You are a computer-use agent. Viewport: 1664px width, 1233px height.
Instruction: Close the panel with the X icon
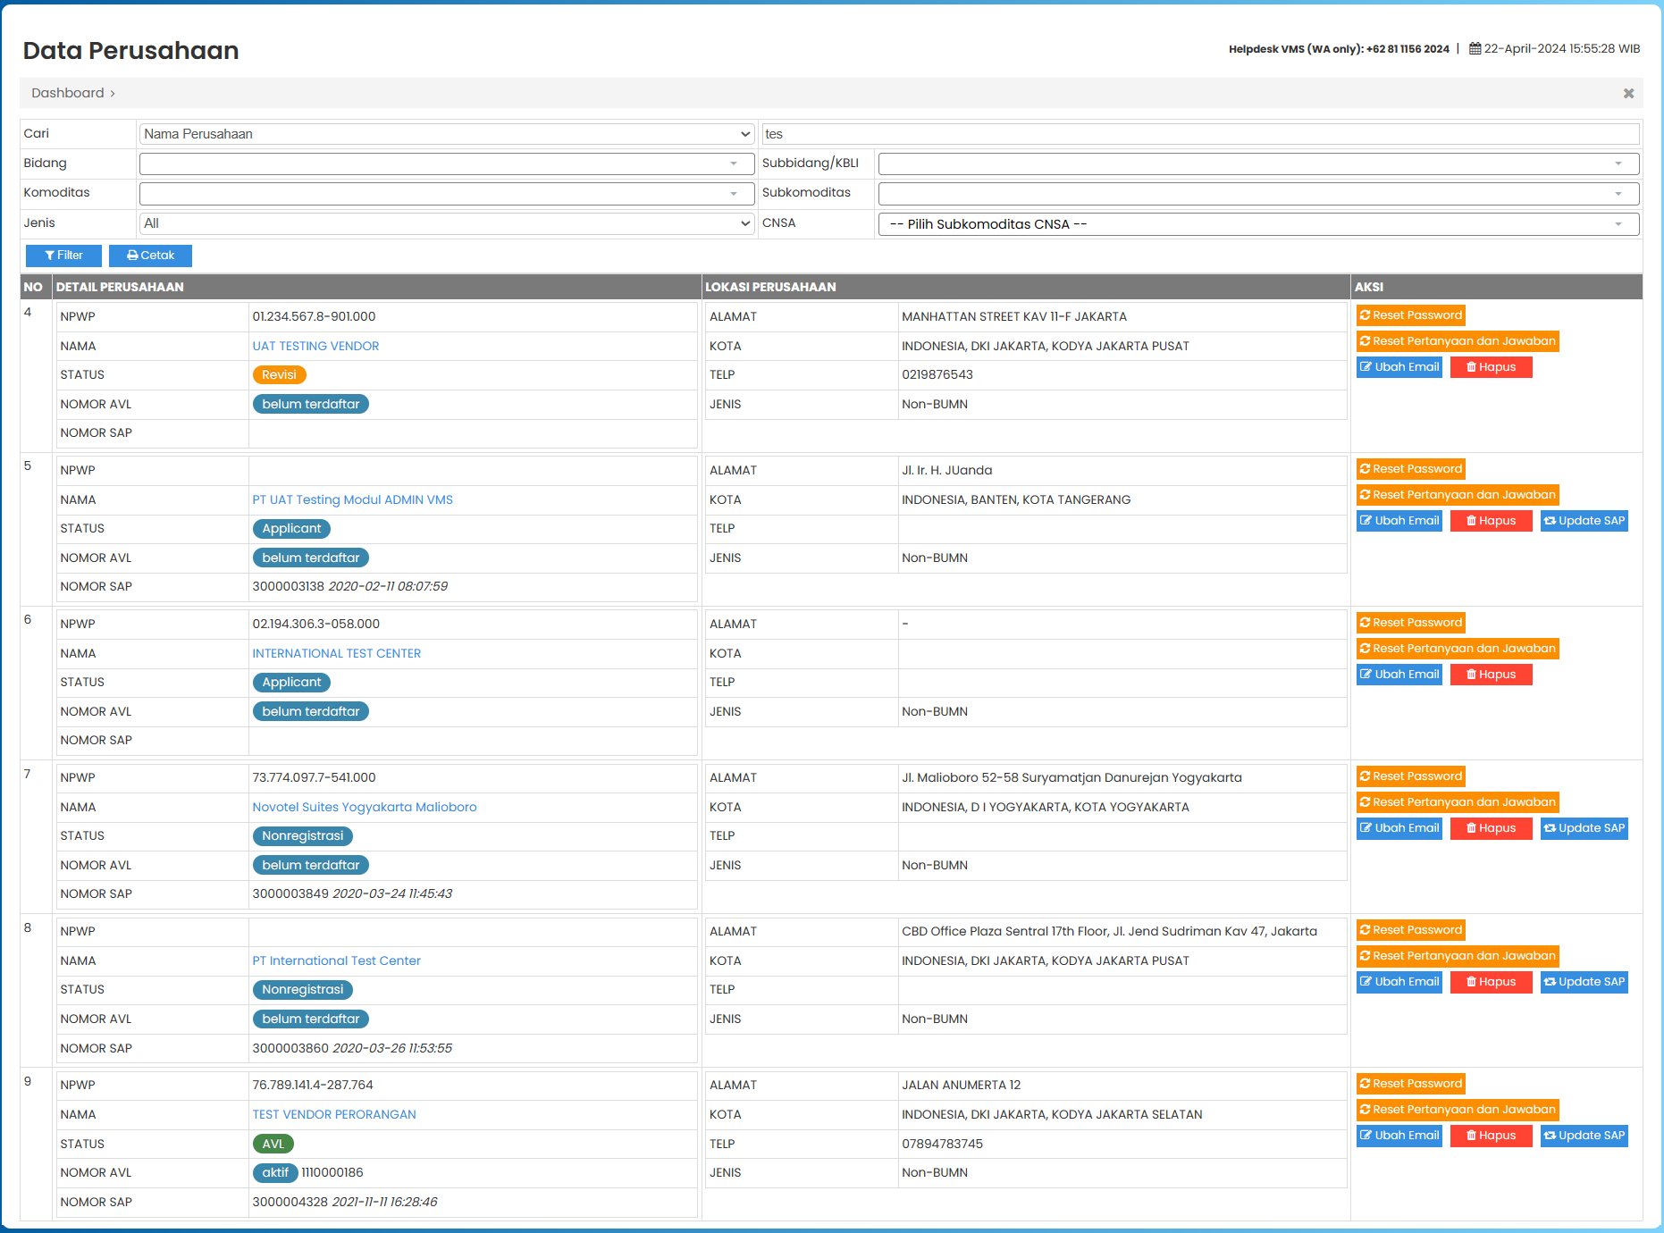[1628, 93]
